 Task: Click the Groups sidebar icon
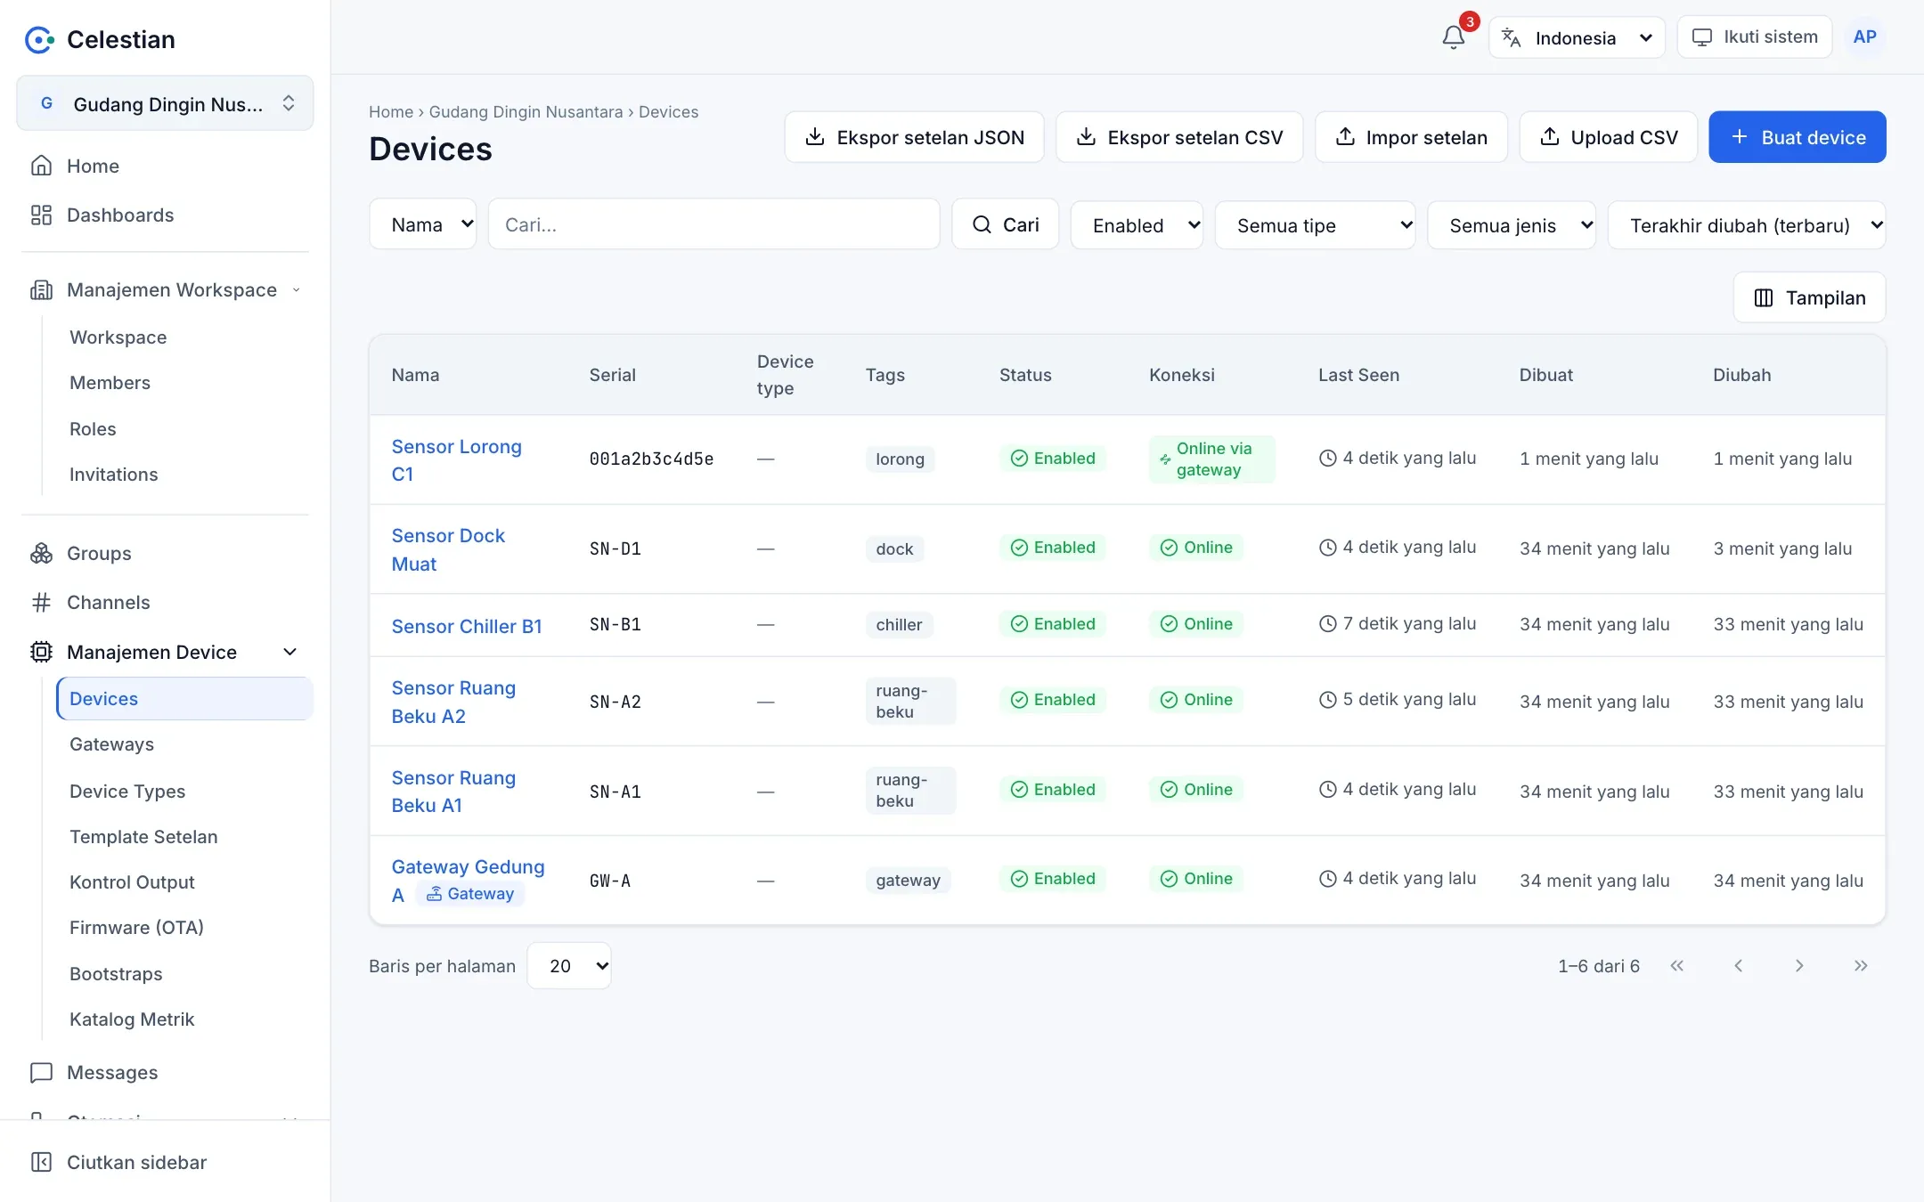coord(41,553)
